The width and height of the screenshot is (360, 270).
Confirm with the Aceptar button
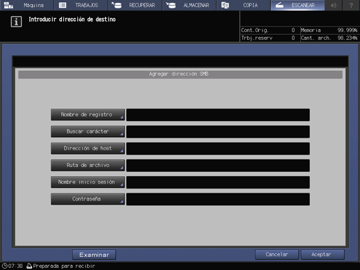click(322, 255)
